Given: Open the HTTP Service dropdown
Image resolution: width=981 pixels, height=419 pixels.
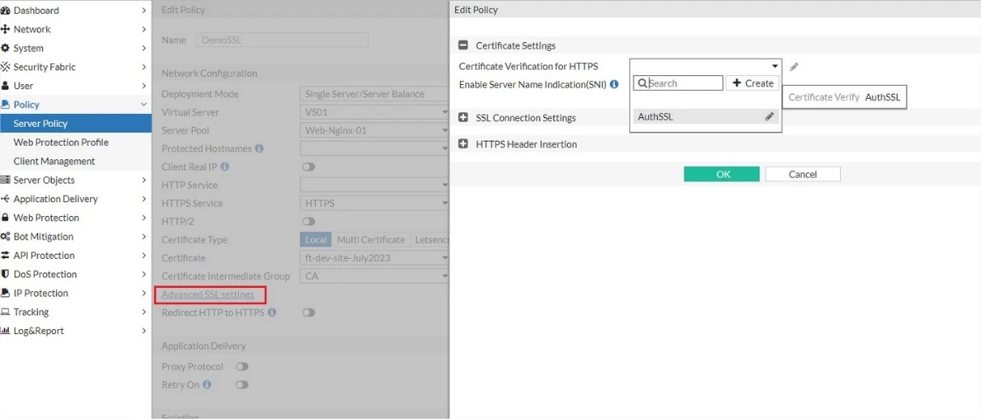Looking at the screenshot, I should pos(374,185).
